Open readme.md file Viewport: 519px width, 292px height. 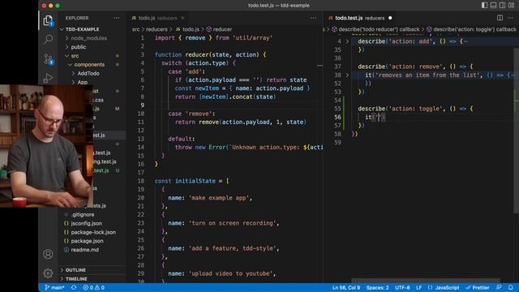(84, 250)
